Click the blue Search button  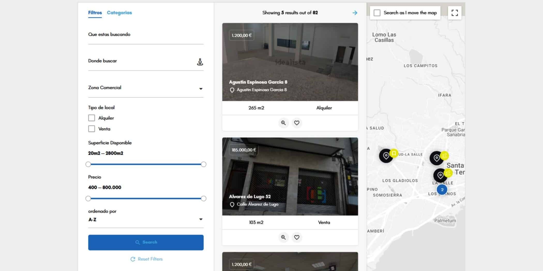click(146, 242)
